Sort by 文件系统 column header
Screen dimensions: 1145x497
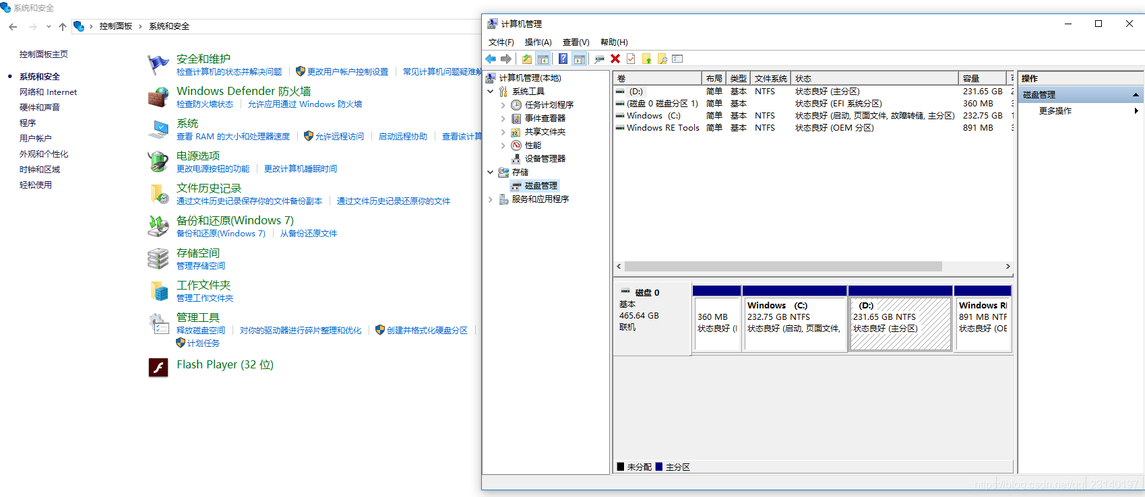pos(770,79)
